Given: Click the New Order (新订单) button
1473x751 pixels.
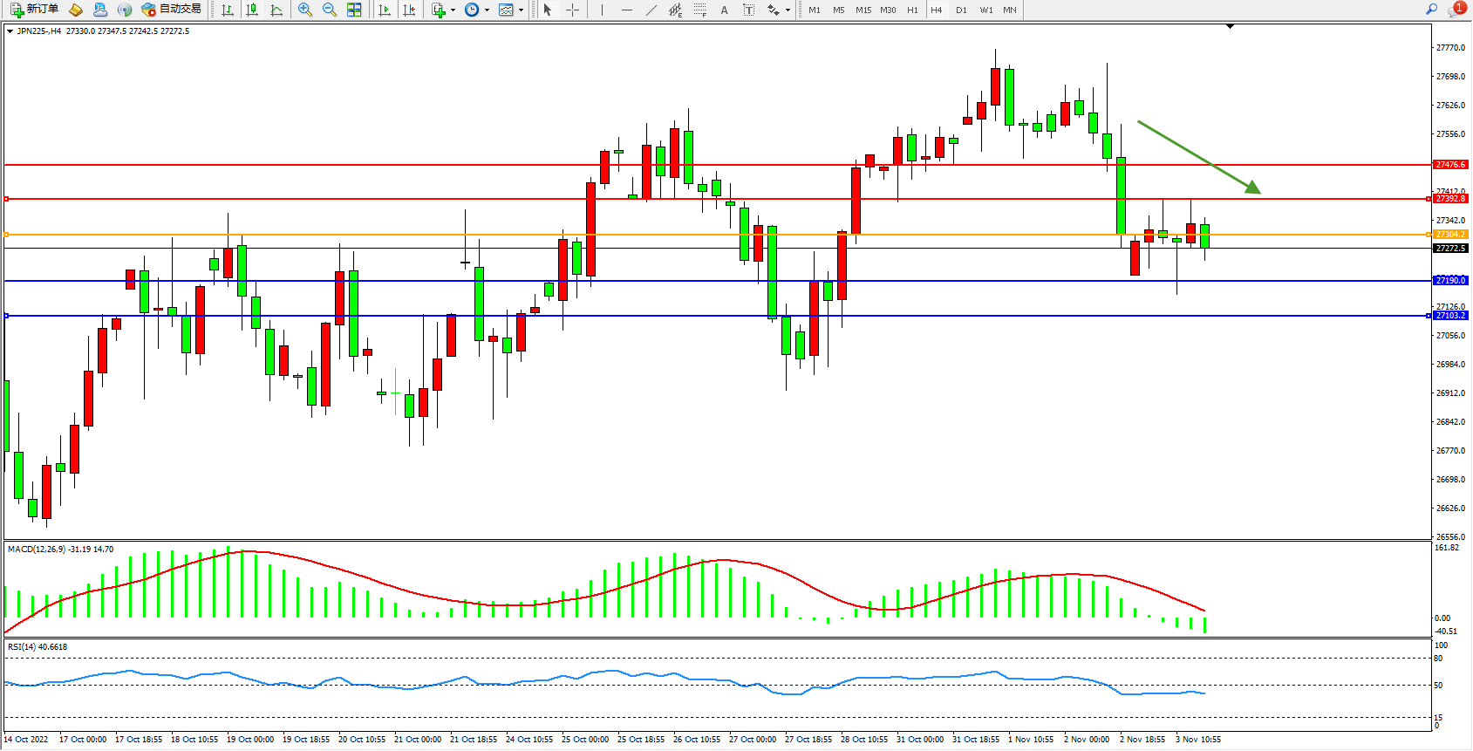Looking at the screenshot, I should click(34, 10).
